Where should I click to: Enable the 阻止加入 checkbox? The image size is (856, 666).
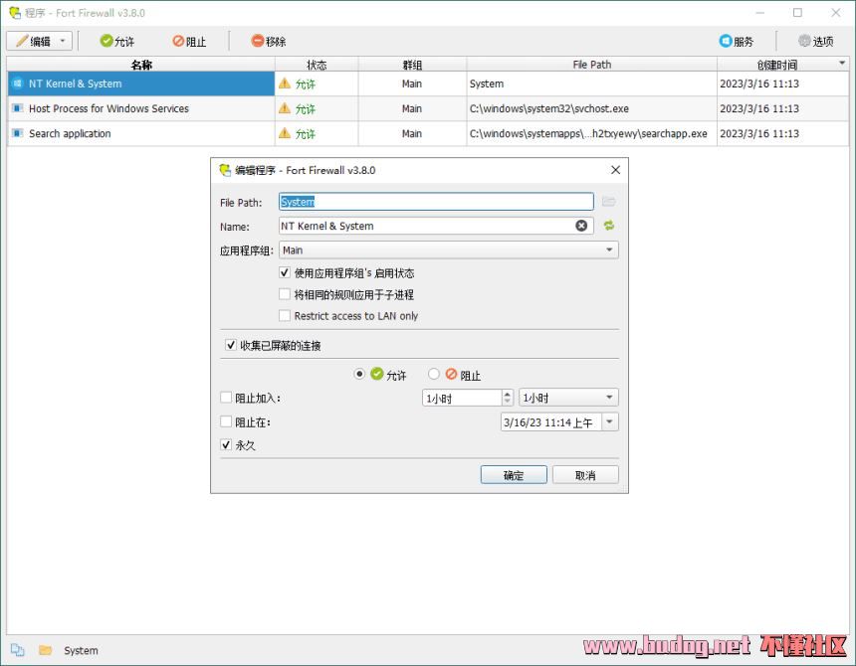226,398
